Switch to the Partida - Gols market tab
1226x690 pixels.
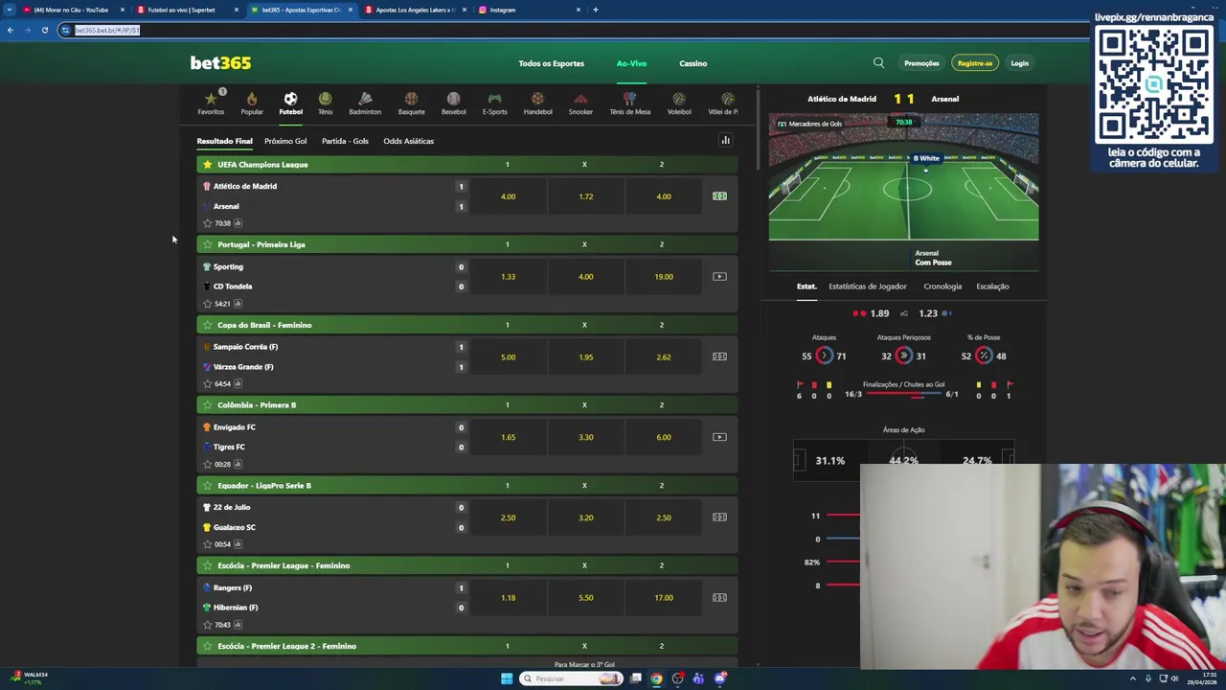345,141
